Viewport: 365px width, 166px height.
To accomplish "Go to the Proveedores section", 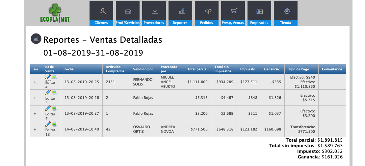I will [x=154, y=13].
